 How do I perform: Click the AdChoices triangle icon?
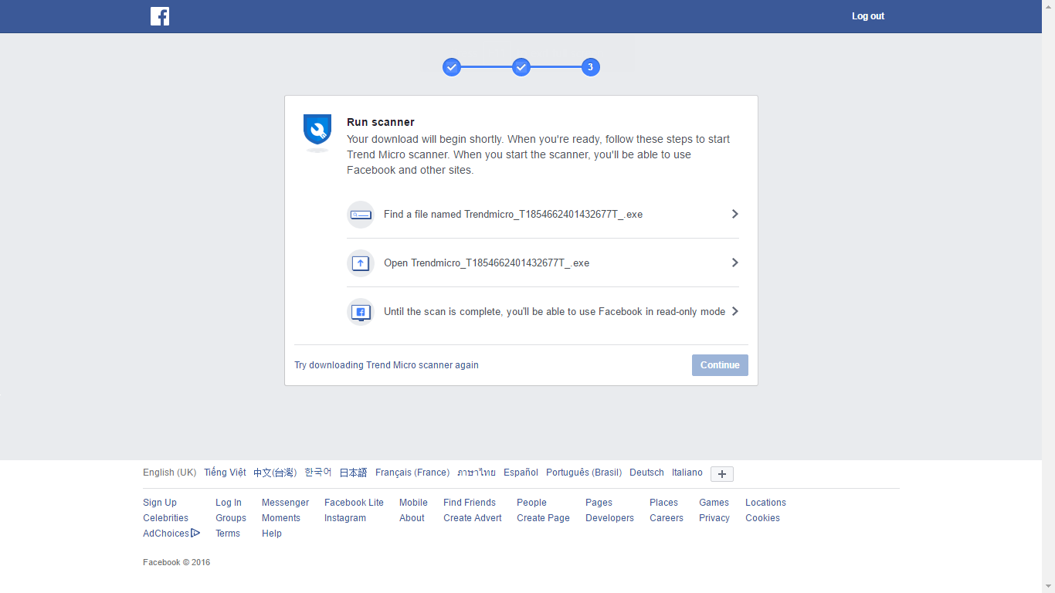pos(195,533)
